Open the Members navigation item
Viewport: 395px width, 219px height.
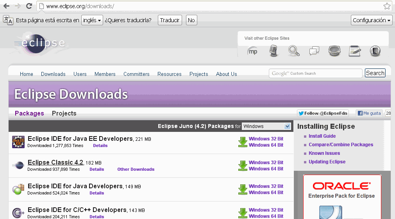105,74
